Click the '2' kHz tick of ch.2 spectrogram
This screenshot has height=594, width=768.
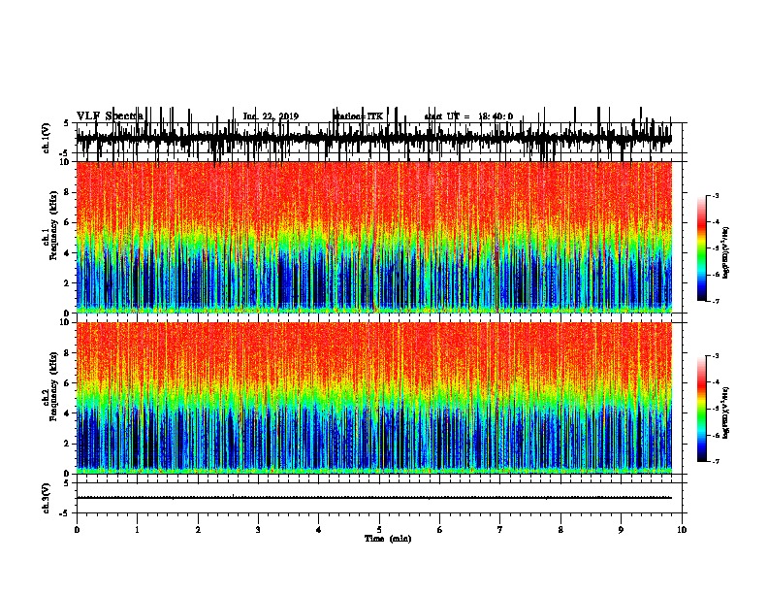68,444
